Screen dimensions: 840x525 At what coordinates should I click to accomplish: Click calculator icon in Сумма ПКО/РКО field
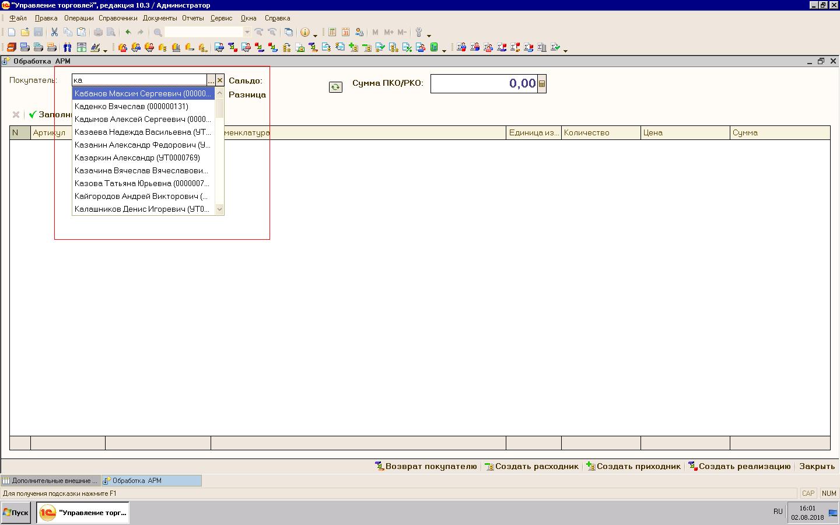(542, 84)
